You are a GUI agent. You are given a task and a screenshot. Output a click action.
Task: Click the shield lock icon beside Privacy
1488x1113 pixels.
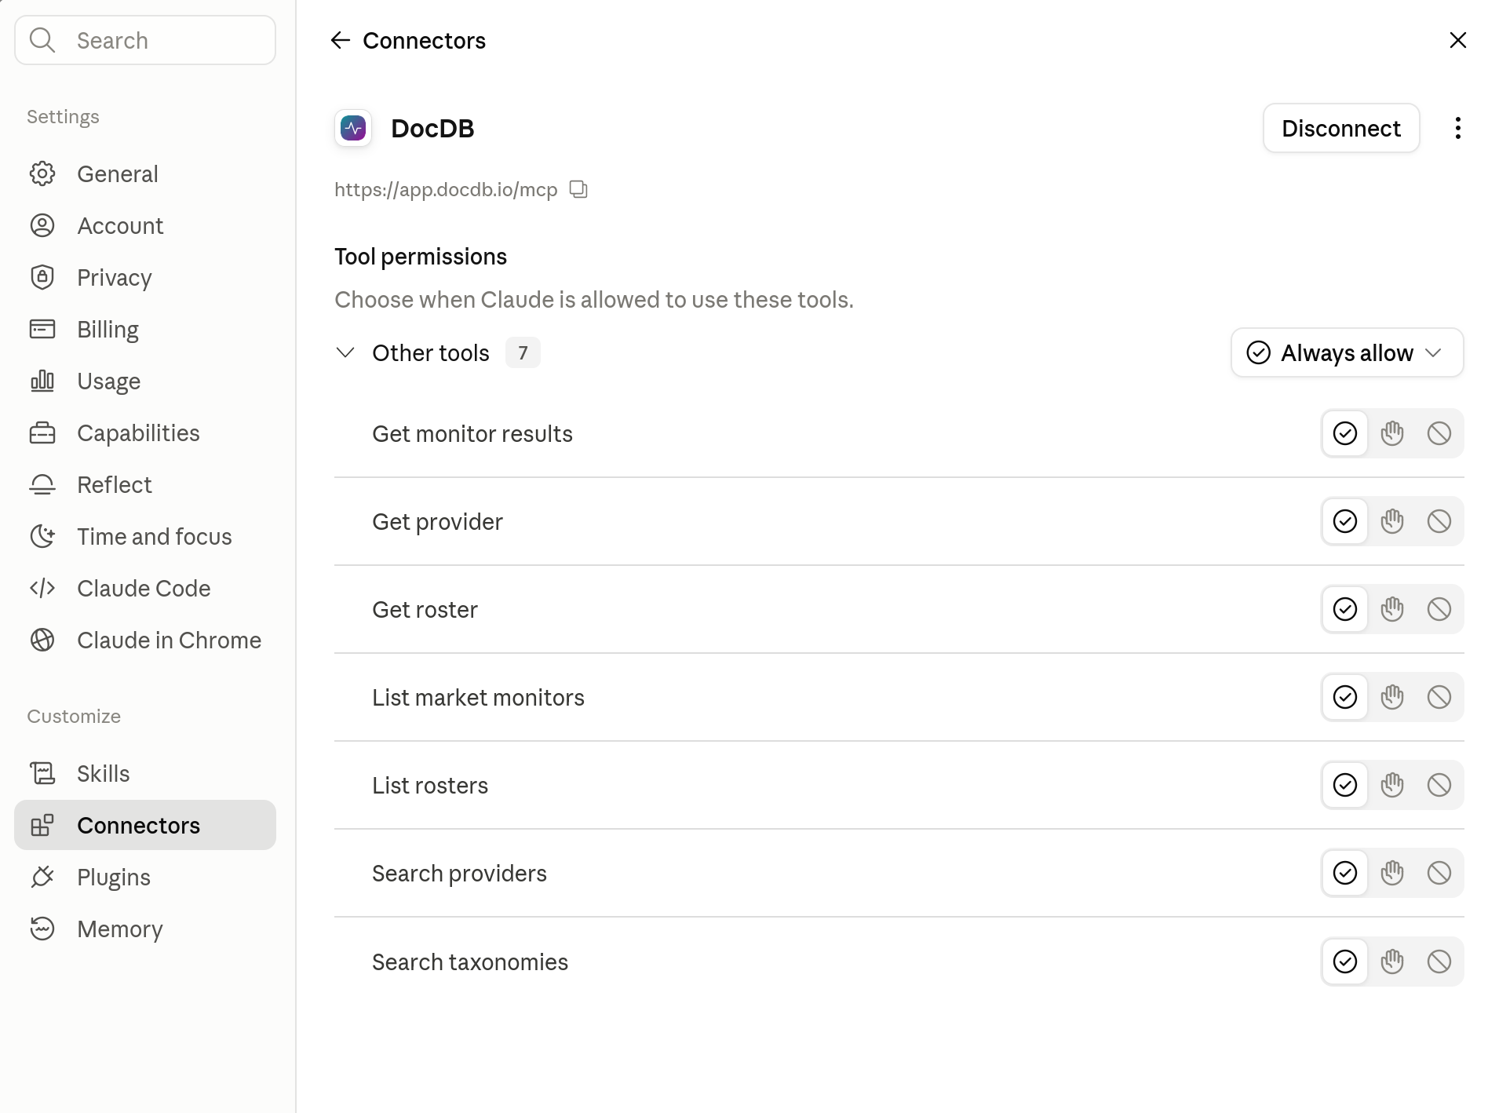pos(42,277)
